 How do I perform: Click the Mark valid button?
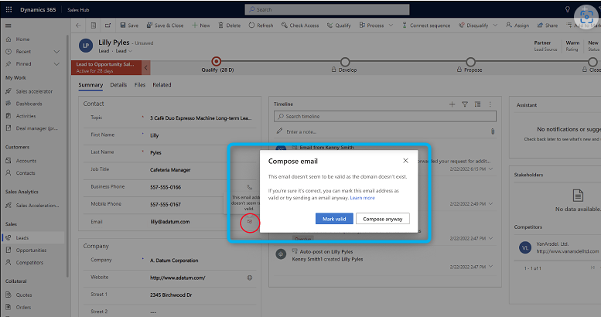[334, 219]
